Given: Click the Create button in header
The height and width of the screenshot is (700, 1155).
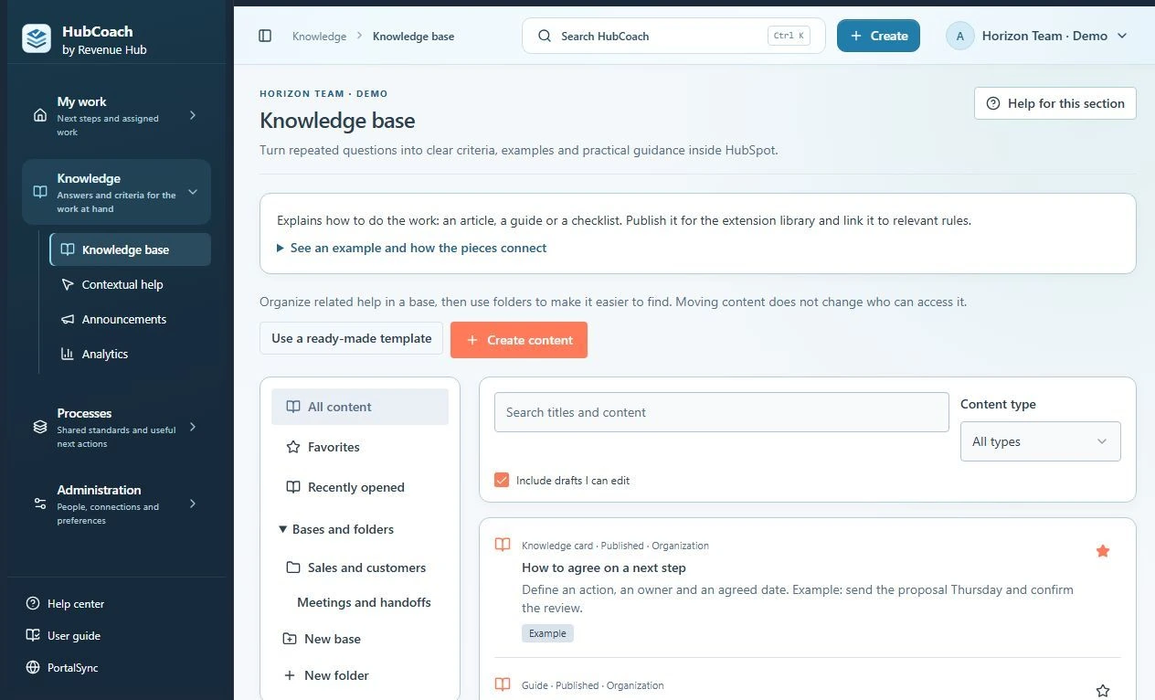Looking at the screenshot, I should 878,36.
